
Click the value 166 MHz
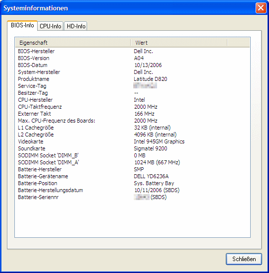pyautogui.click(x=144, y=114)
